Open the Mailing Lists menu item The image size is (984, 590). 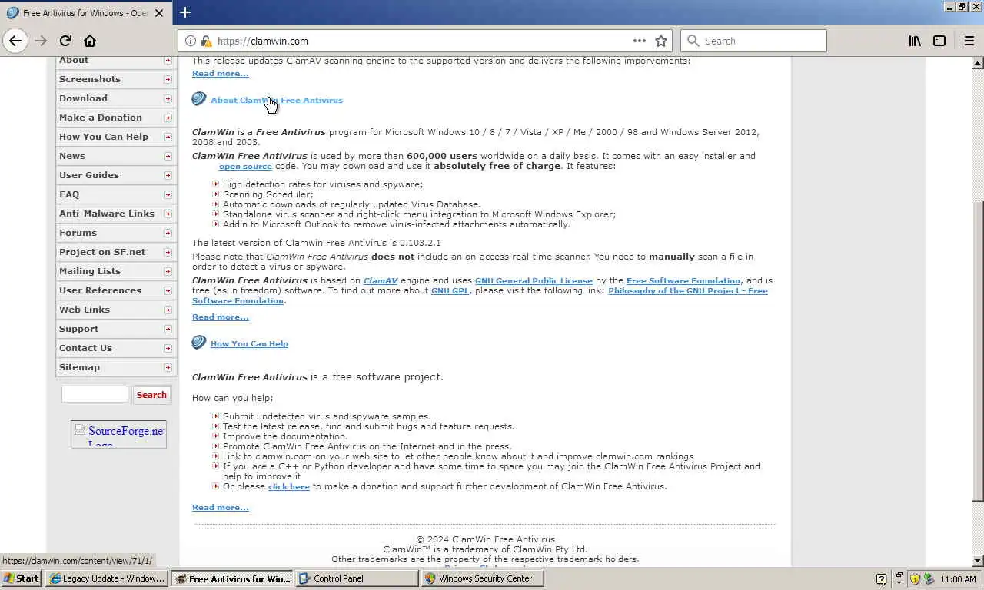pyautogui.click(x=116, y=271)
